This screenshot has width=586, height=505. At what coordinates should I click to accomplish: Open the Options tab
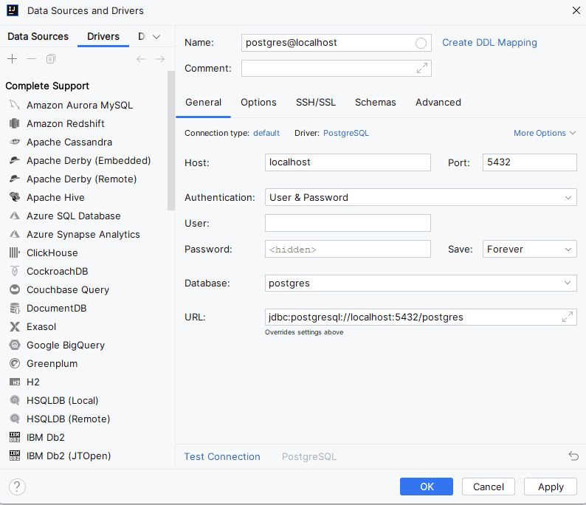point(258,103)
